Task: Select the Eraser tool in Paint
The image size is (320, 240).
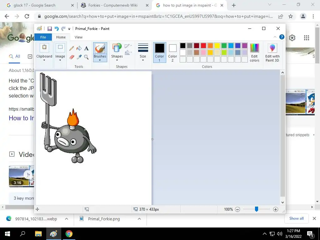Action: 72,57
